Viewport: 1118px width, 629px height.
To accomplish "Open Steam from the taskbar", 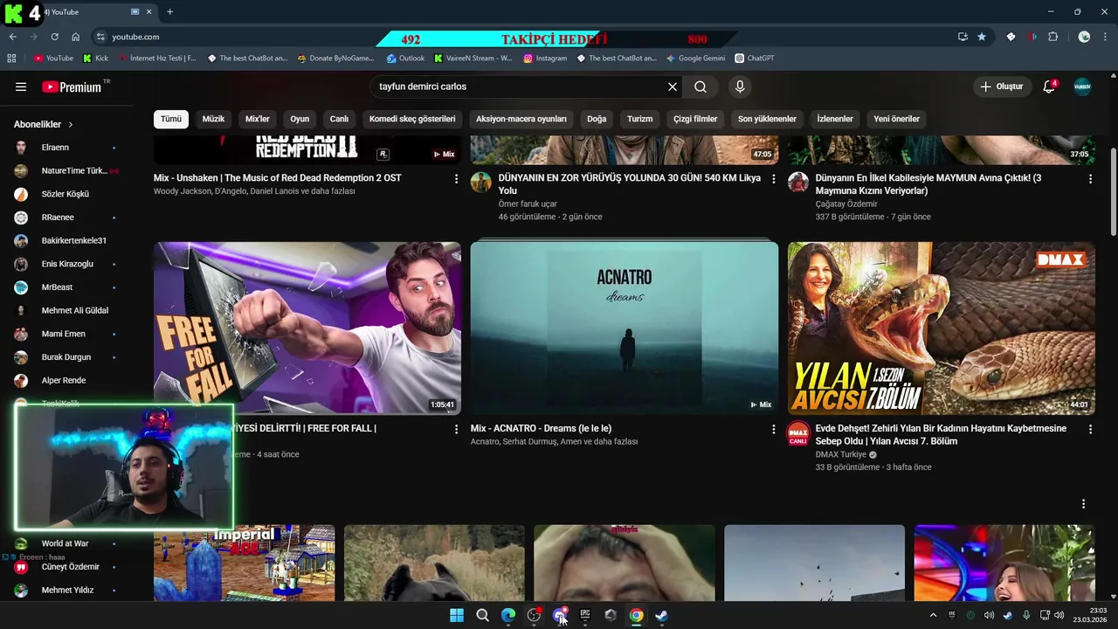I will tap(661, 615).
